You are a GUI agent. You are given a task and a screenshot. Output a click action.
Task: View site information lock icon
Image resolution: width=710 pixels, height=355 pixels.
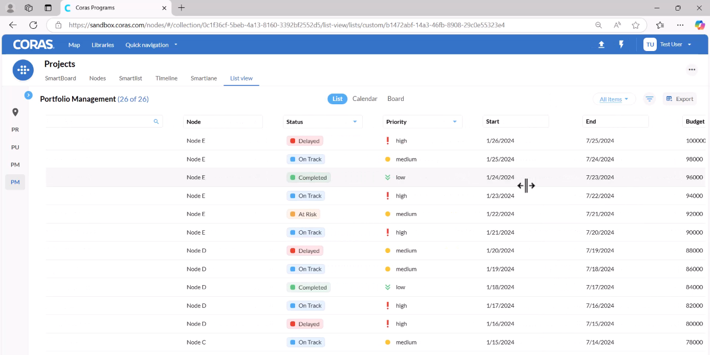point(58,25)
